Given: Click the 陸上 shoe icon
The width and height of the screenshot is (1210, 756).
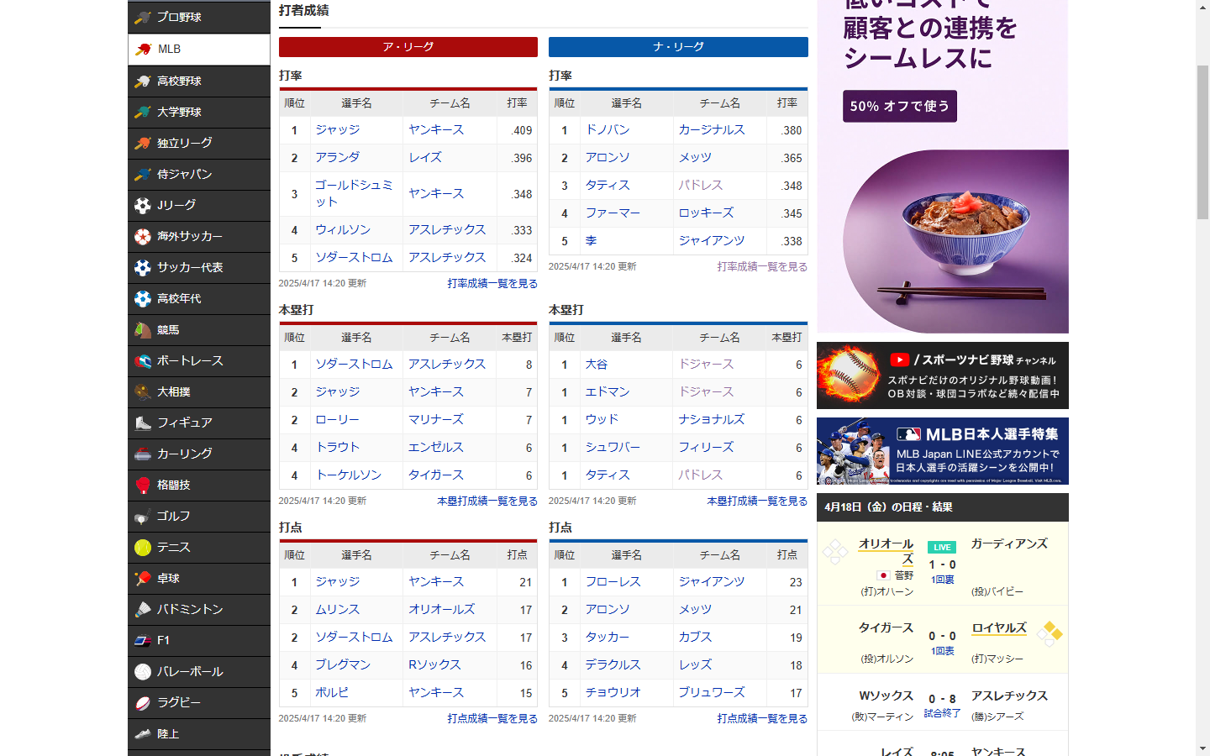Looking at the screenshot, I should [143, 733].
